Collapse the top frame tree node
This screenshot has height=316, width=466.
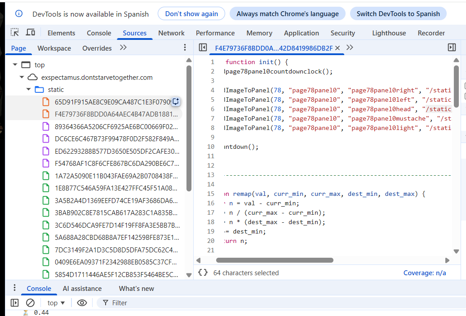coord(15,65)
